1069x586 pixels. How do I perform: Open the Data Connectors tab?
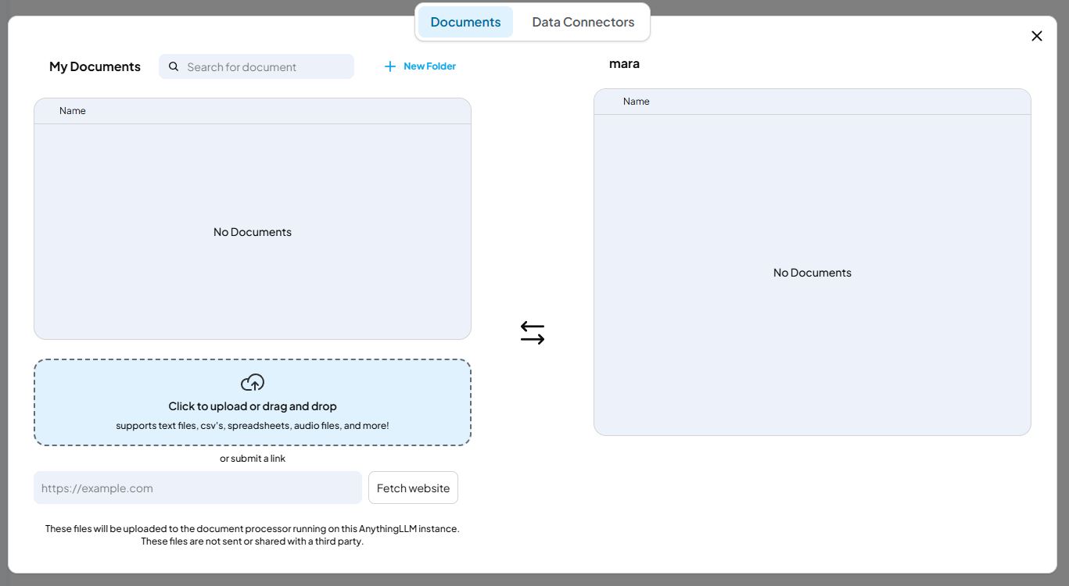583,22
